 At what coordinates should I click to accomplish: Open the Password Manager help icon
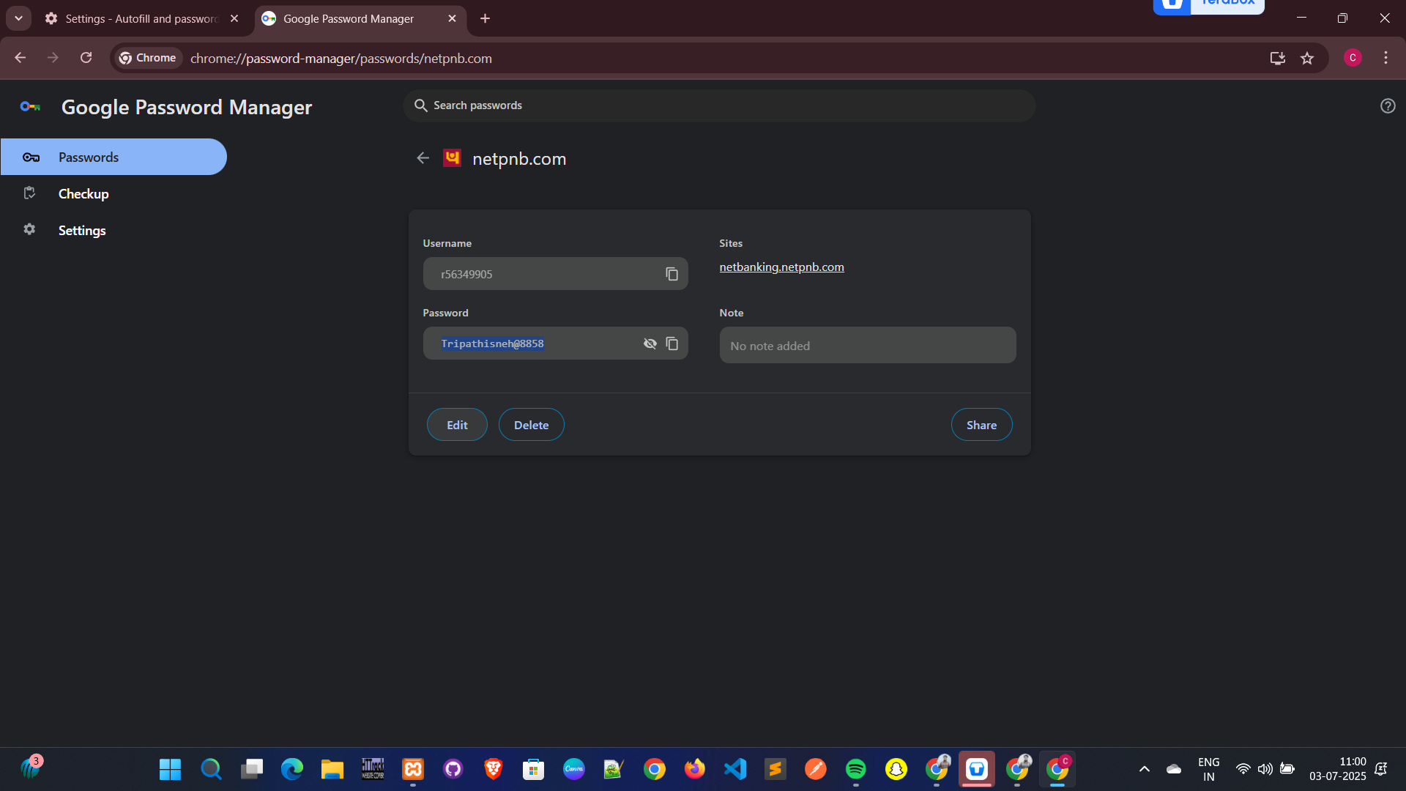pos(1387,106)
